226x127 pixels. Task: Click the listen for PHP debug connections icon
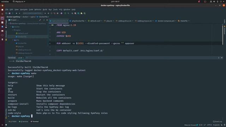[54, 13]
